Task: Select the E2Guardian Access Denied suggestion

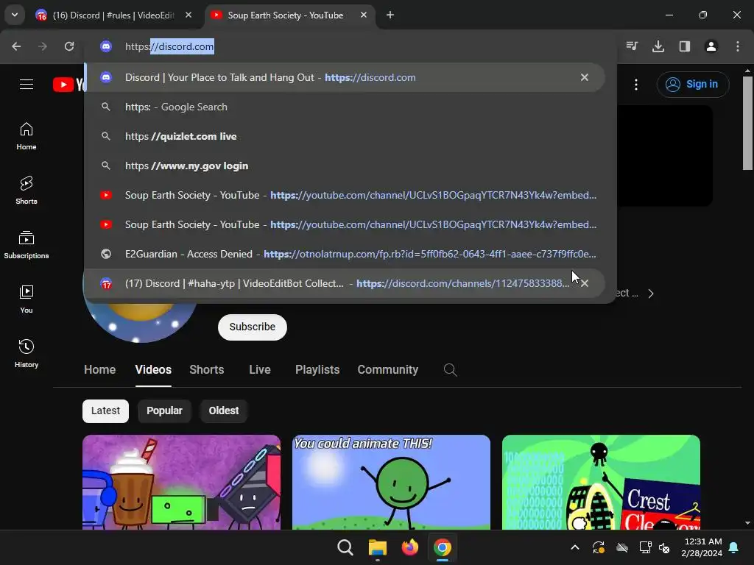Action: coord(345,254)
